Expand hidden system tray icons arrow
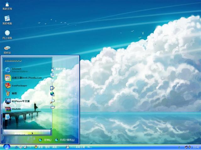This screenshot has height=150, width=201. click(179, 147)
